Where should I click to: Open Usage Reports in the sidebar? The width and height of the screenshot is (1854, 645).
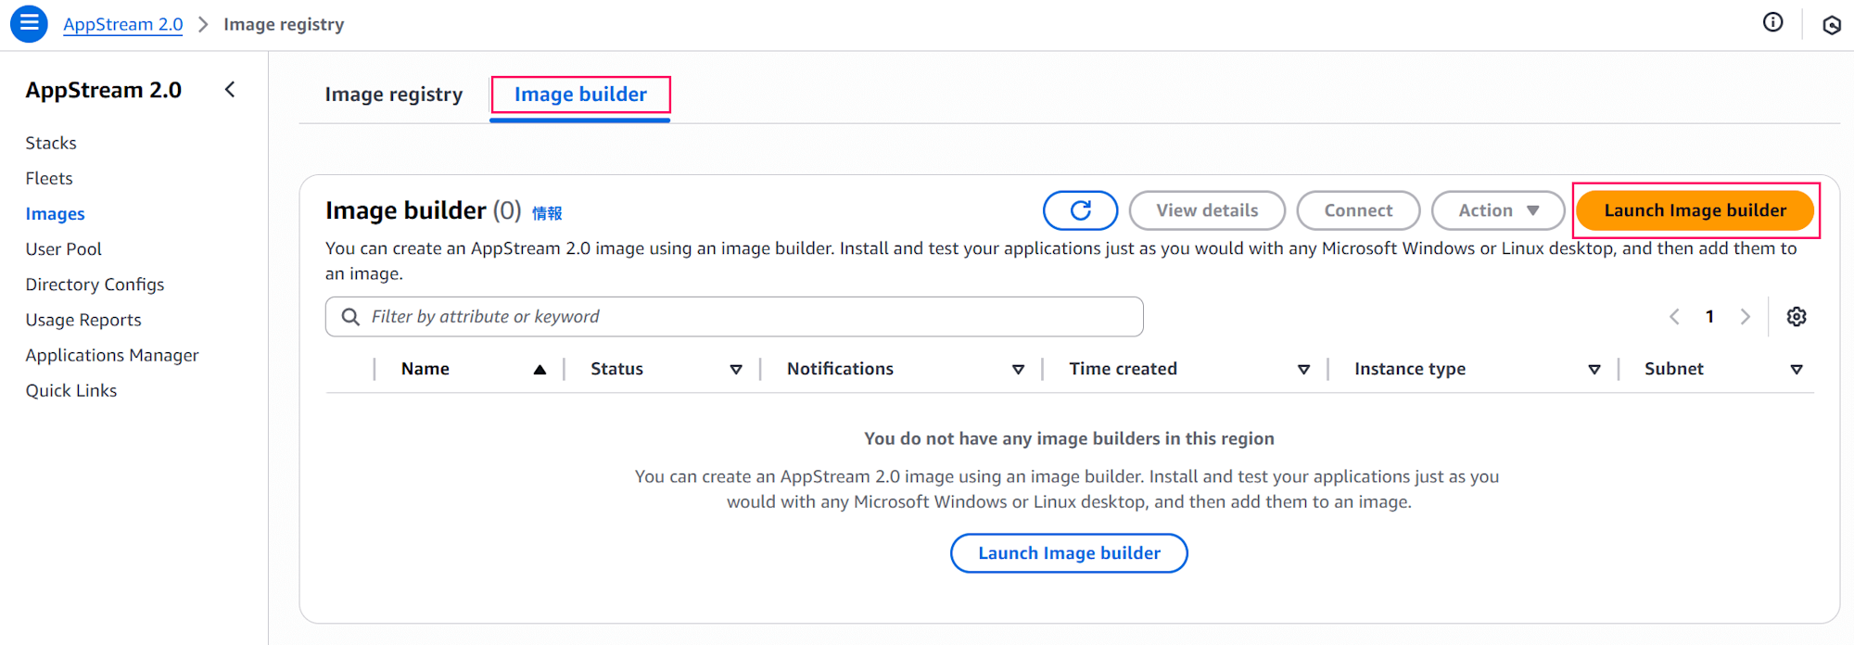coord(83,320)
